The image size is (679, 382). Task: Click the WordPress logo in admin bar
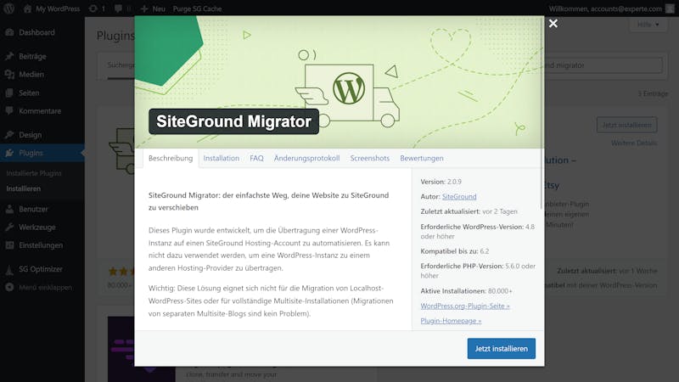[x=9, y=8]
